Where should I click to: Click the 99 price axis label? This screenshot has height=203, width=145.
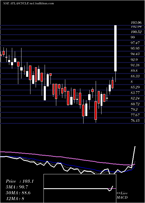pyautogui.click(x=133, y=37)
